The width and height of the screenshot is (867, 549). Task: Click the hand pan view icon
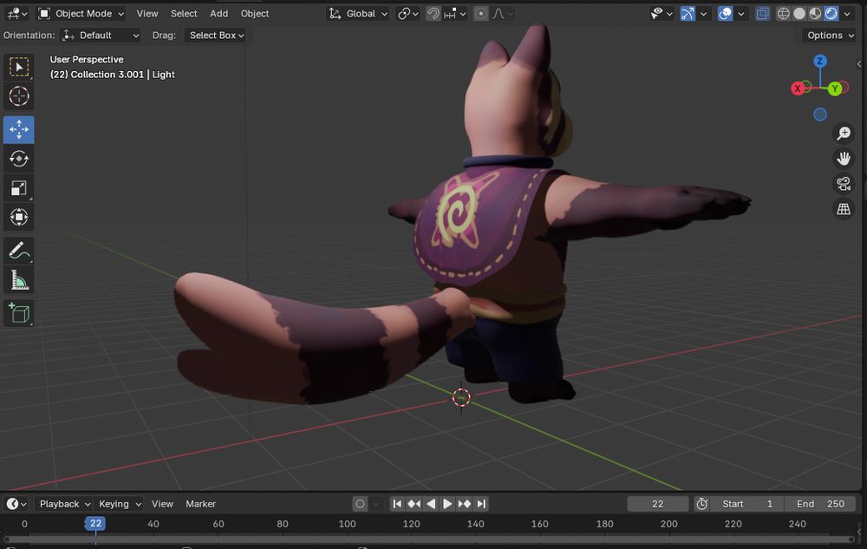point(844,159)
